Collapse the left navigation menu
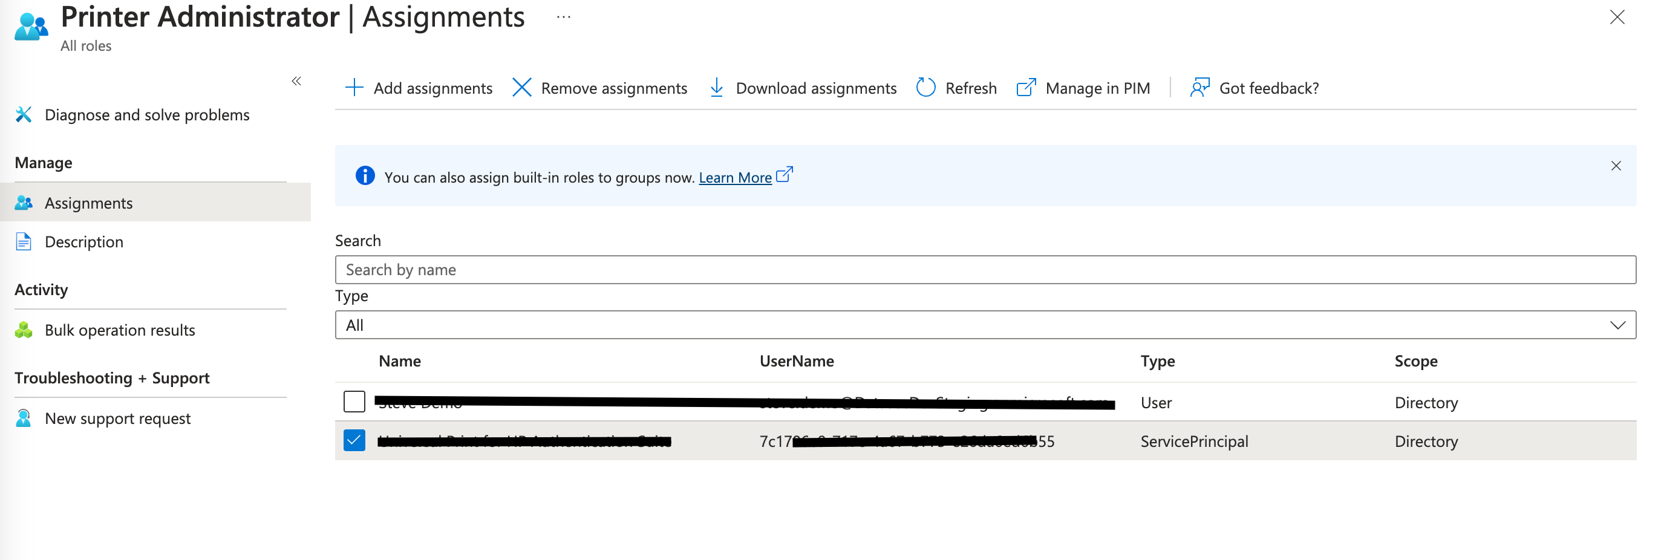The height and width of the screenshot is (560, 1661). point(296,81)
